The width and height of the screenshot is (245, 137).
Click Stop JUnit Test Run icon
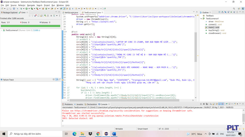51,16
